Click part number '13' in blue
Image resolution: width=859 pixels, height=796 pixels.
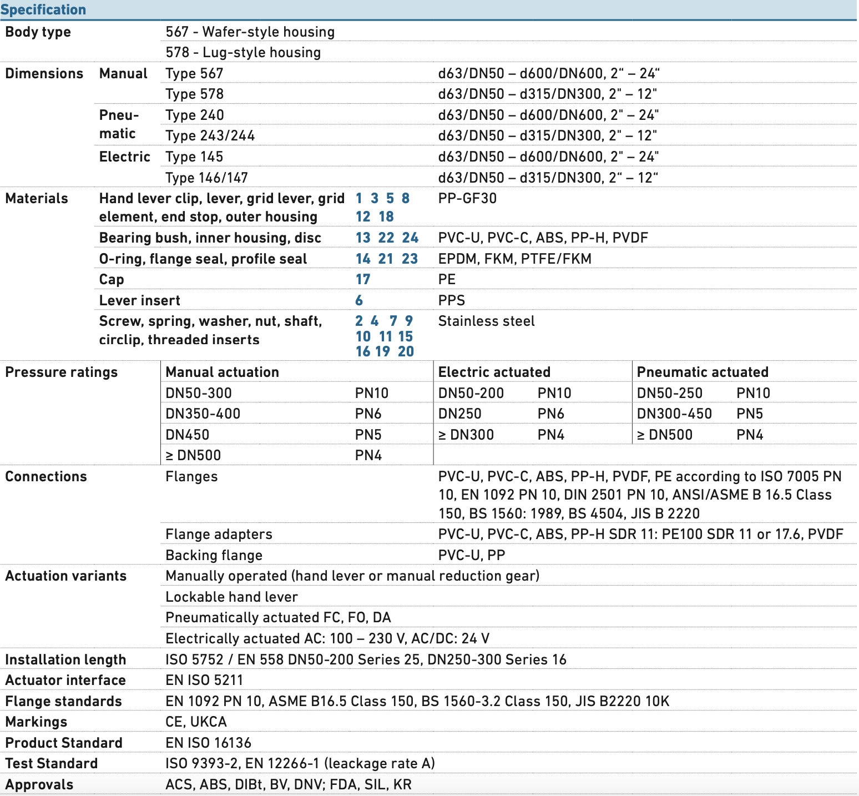pyautogui.click(x=363, y=238)
